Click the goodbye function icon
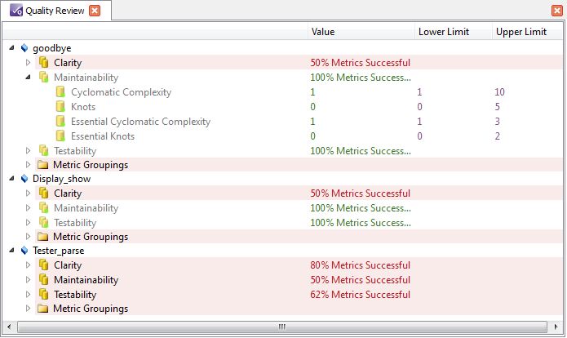 tap(24, 48)
